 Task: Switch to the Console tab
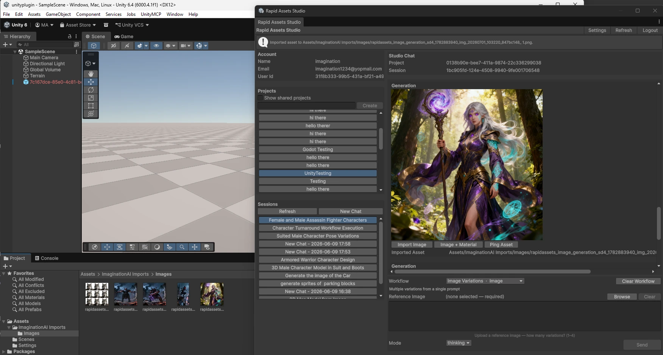[47, 258]
